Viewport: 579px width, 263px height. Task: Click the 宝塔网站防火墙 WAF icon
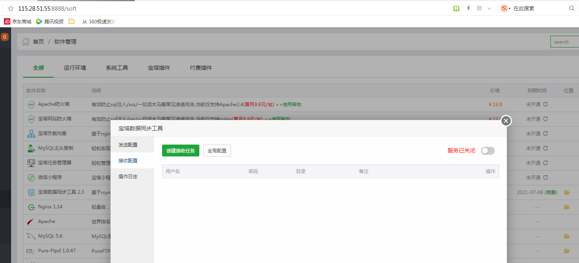[x=31, y=119]
